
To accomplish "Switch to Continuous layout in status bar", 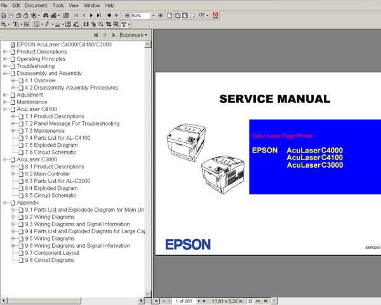I will (x=258, y=301).
